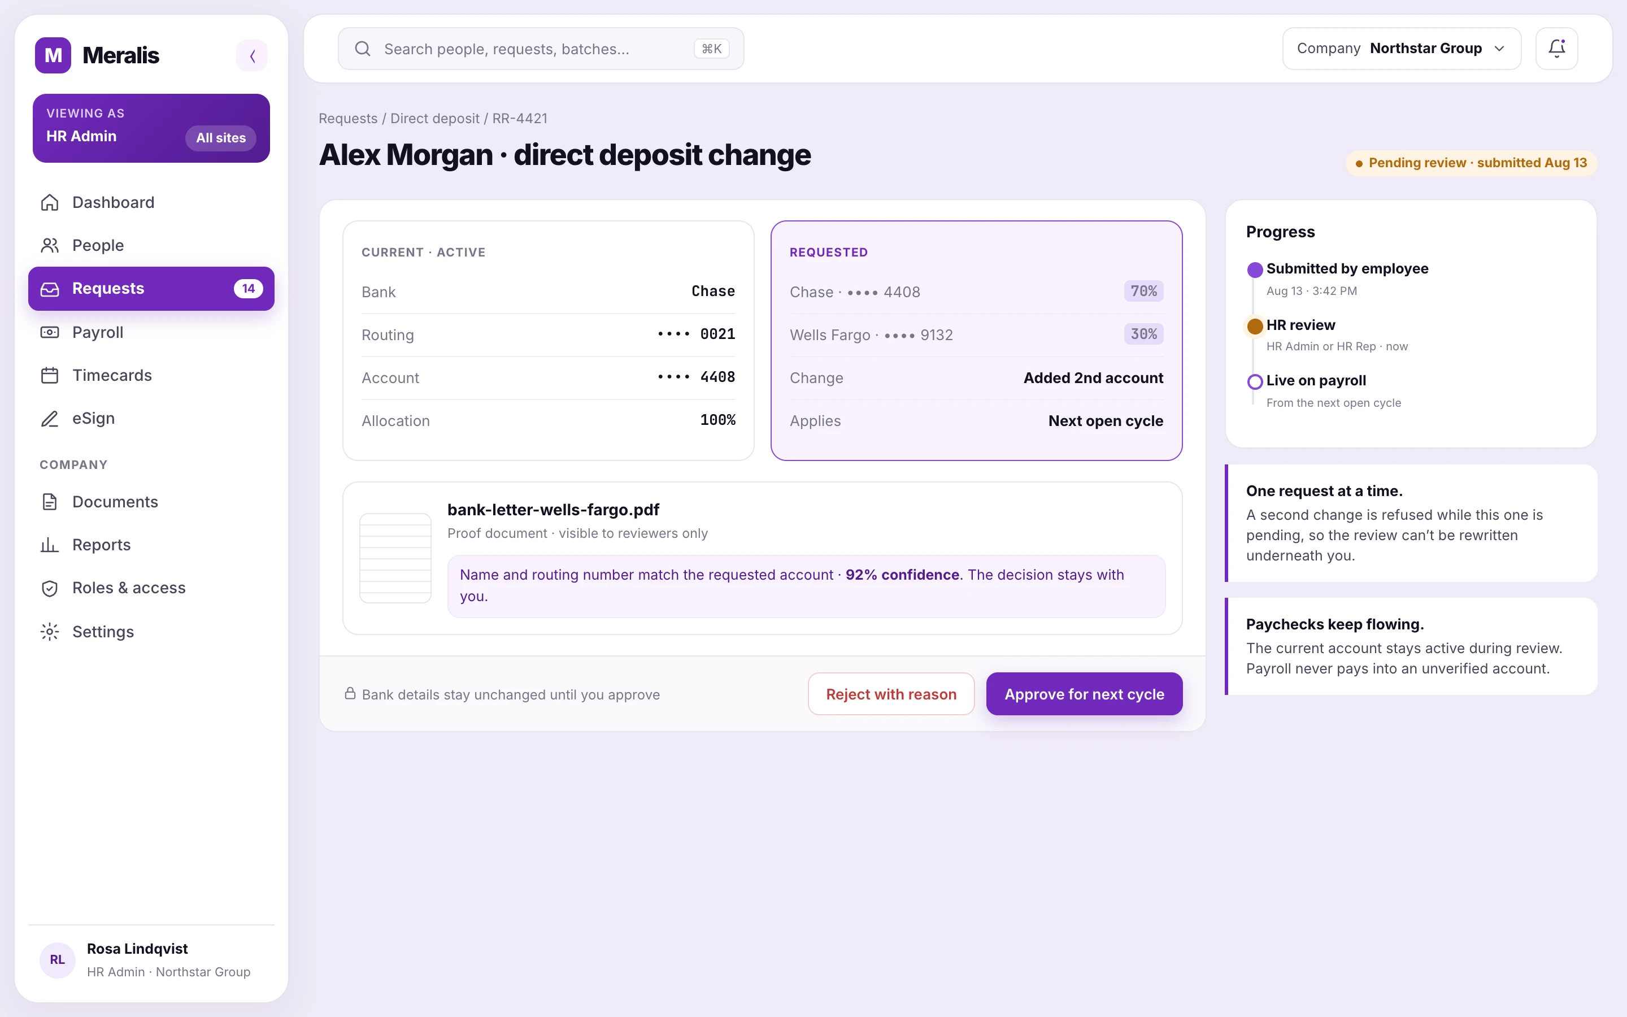Image resolution: width=1627 pixels, height=1017 pixels.
Task: Click the Pending review status badge
Action: pos(1471,163)
